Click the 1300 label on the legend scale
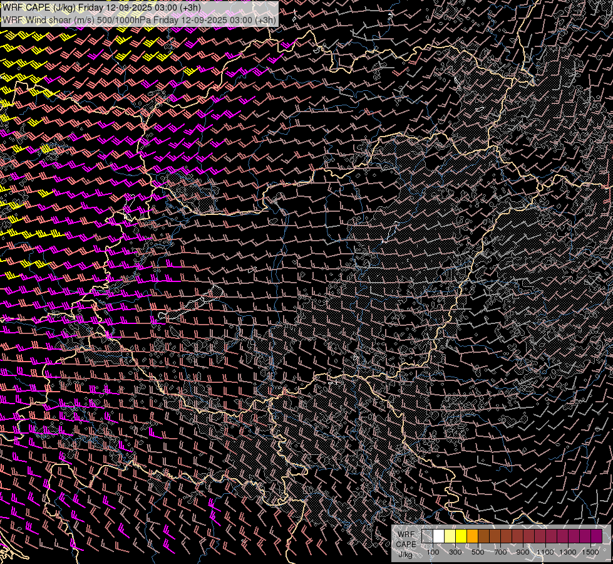The image size is (613, 564). (568, 552)
